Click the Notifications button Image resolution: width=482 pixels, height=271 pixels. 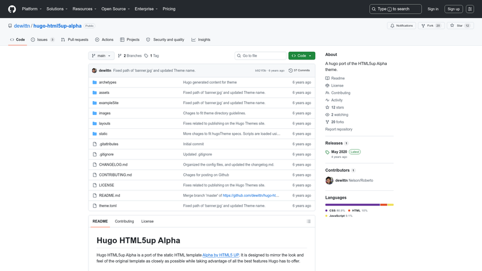tap(401, 26)
